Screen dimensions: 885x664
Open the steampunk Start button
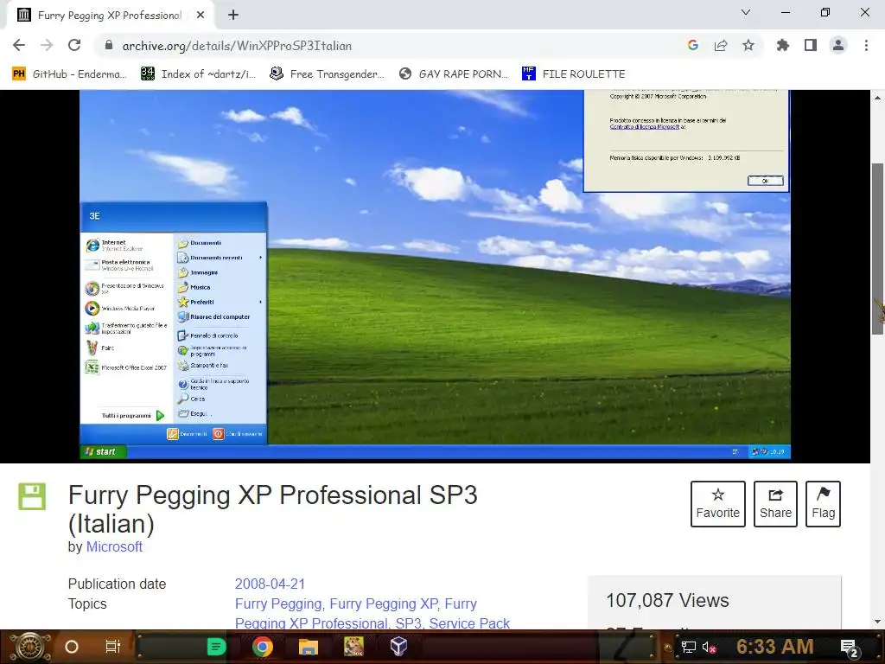29,647
